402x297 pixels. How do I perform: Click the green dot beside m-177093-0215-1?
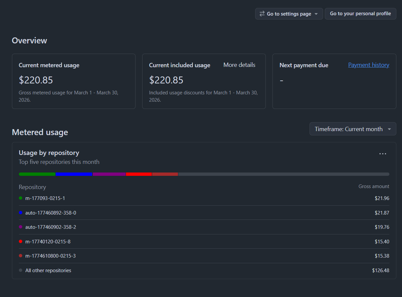pos(21,198)
